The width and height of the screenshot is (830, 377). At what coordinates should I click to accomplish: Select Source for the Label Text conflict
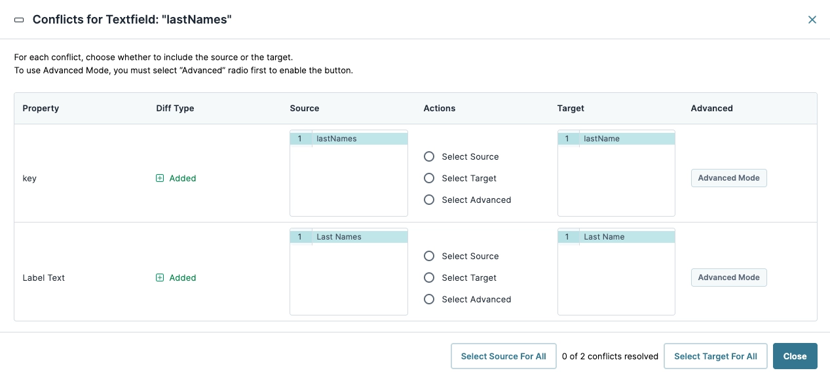pos(429,256)
